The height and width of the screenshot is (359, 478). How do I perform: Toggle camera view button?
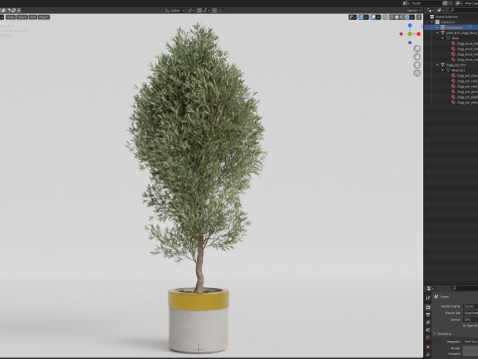coord(417,65)
